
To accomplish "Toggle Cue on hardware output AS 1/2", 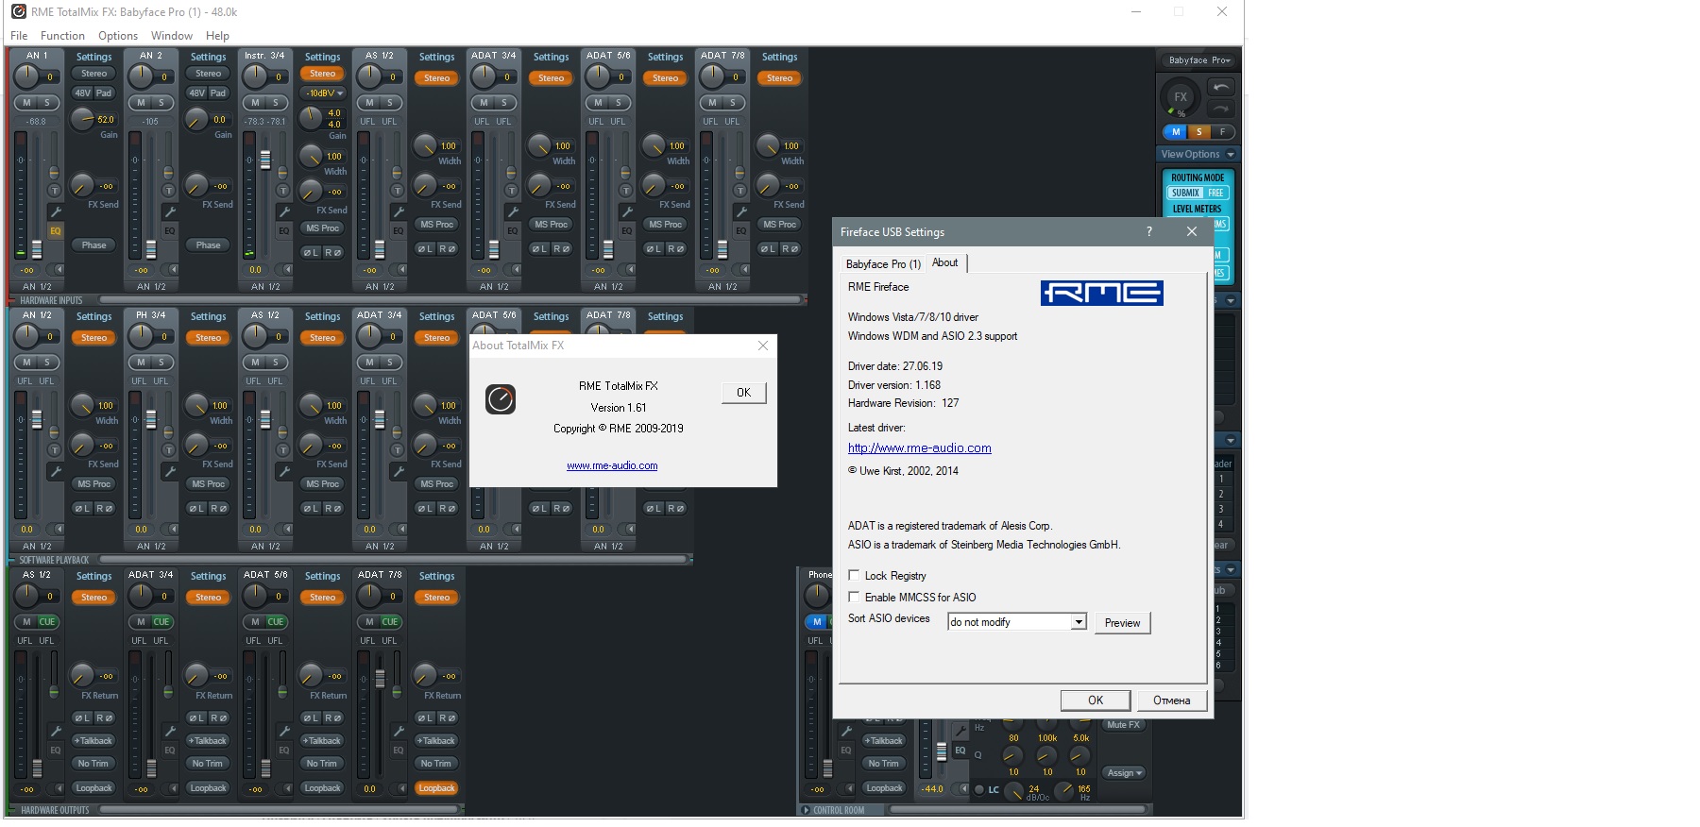I will (x=47, y=621).
